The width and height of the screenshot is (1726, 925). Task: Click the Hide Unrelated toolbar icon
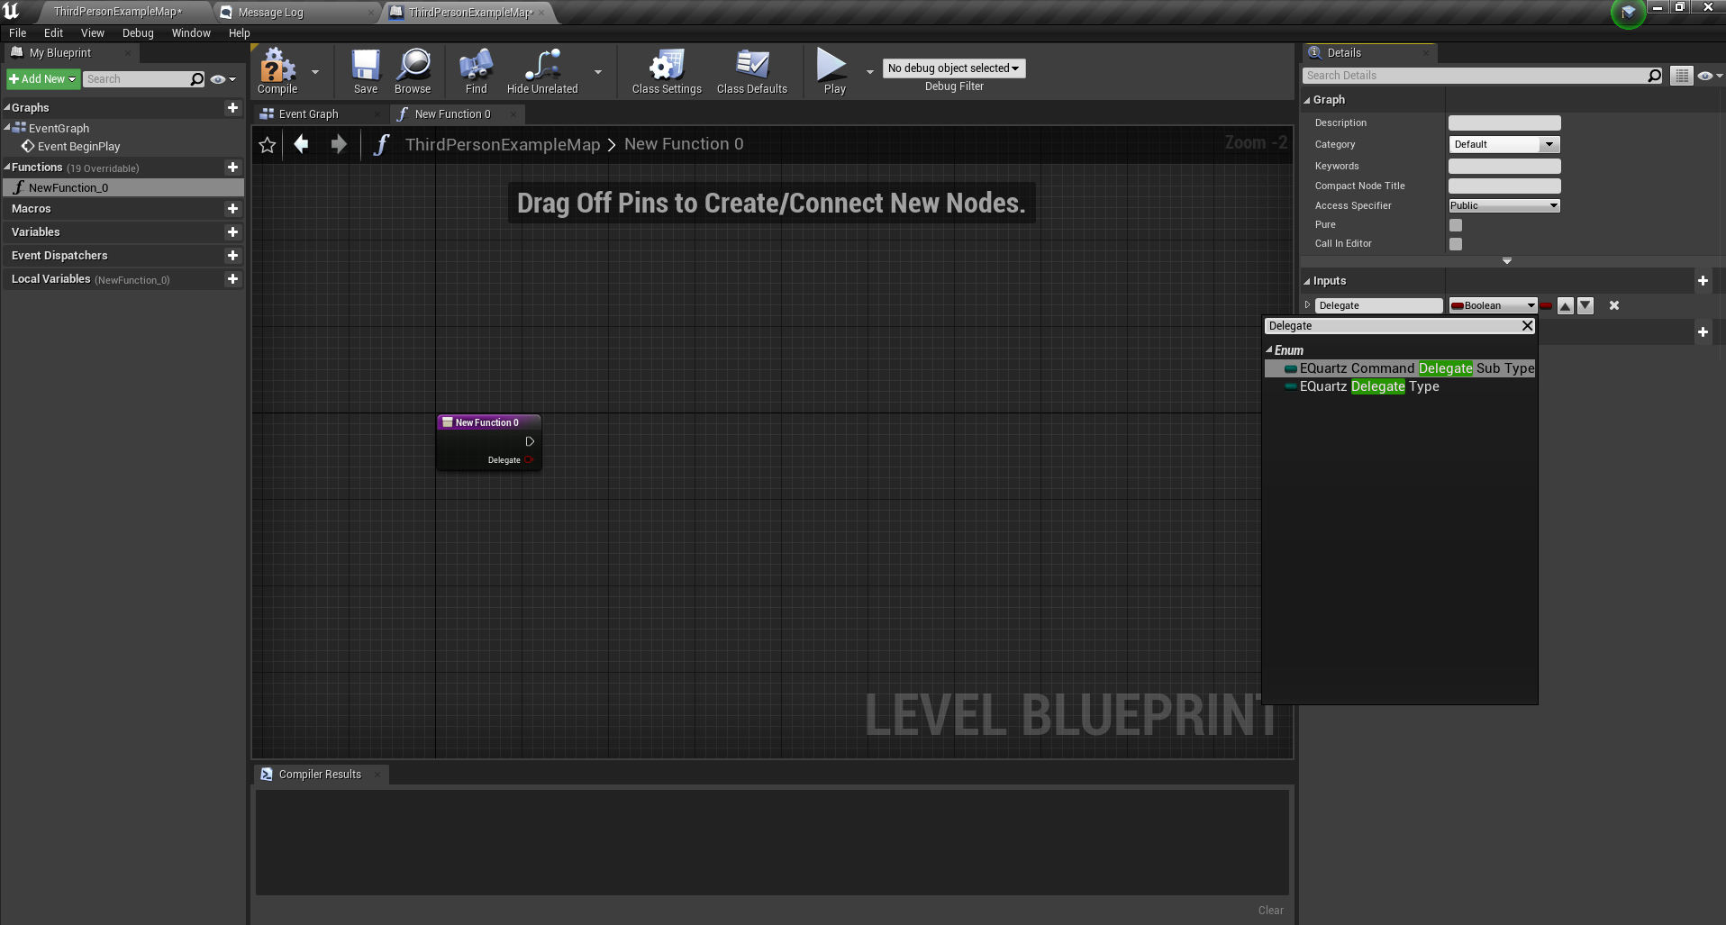coord(541,70)
